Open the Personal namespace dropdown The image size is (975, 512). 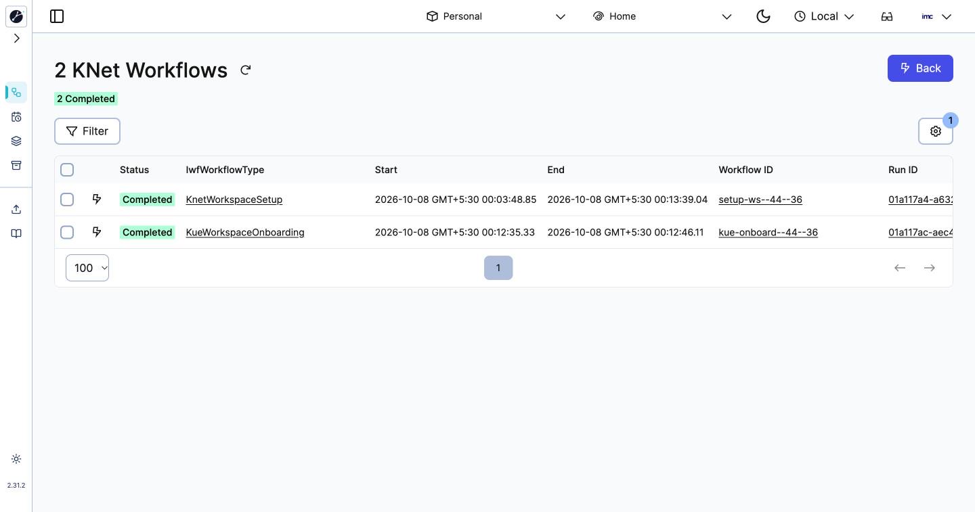click(x=496, y=16)
